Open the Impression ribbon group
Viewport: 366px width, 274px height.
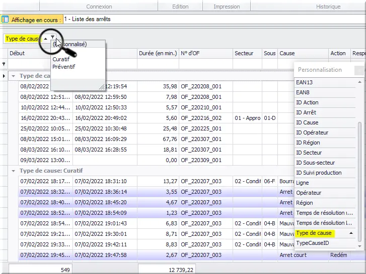coord(227,7)
